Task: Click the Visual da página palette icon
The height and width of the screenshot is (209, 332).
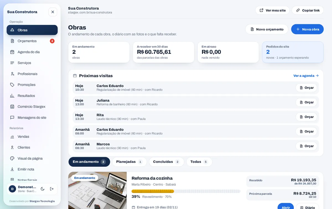Action: click(x=12, y=158)
